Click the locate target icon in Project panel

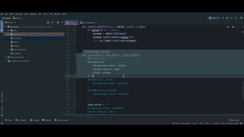tap(48, 22)
